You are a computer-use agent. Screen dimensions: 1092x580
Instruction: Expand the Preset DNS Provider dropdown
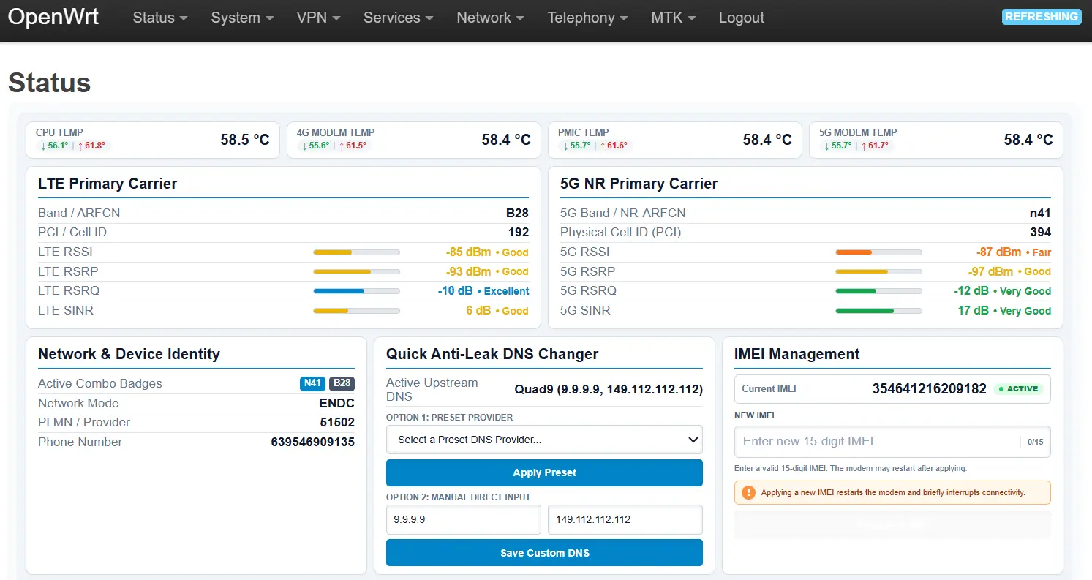[x=544, y=440]
